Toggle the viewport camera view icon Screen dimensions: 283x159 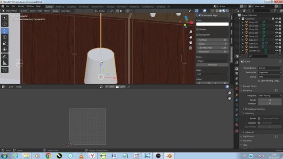click(x=191, y=43)
